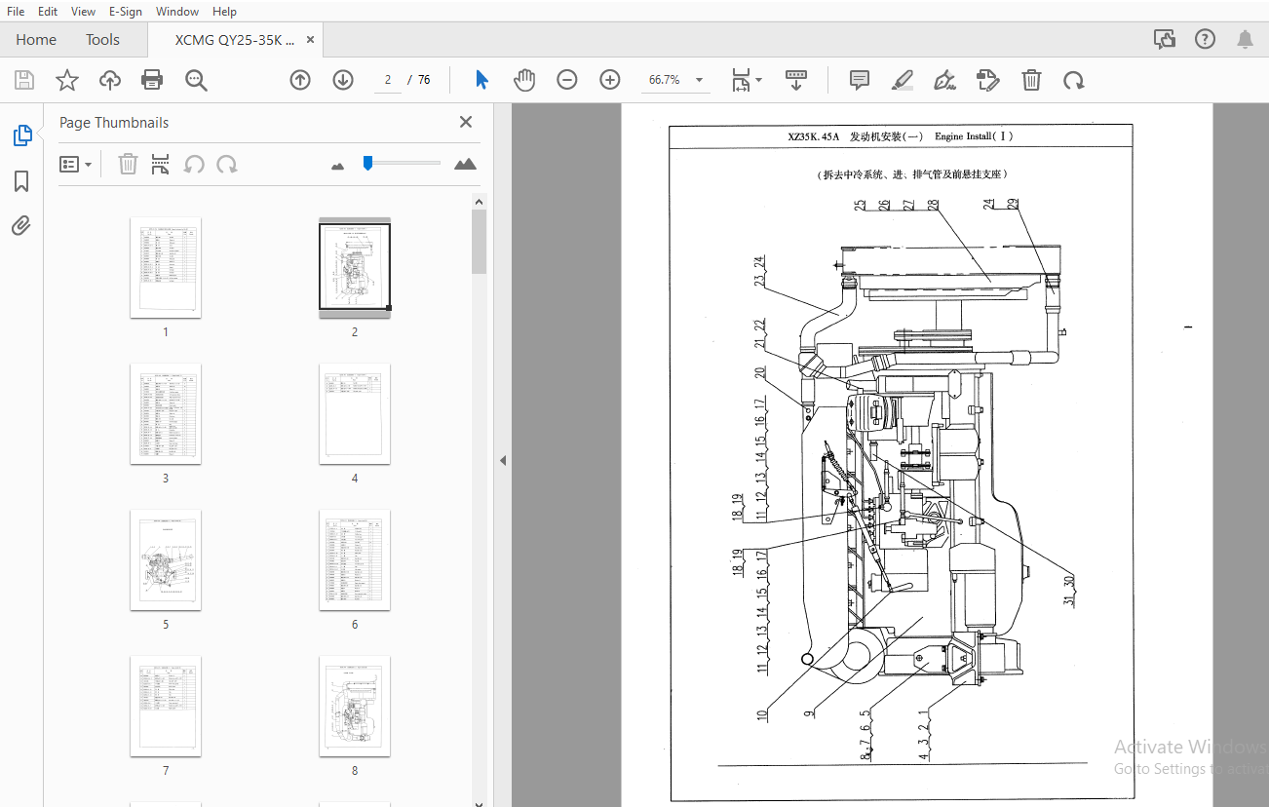Open Page Thumbnails sidebar icon
The width and height of the screenshot is (1269, 807).
pyautogui.click(x=22, y=136)
